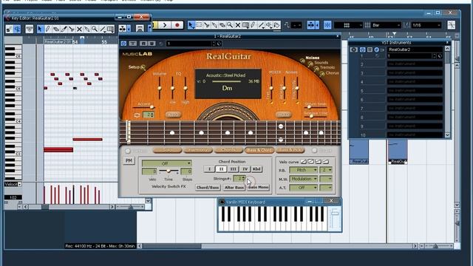Click the RealGuitar Setup icon

click(x=143, y=67)
